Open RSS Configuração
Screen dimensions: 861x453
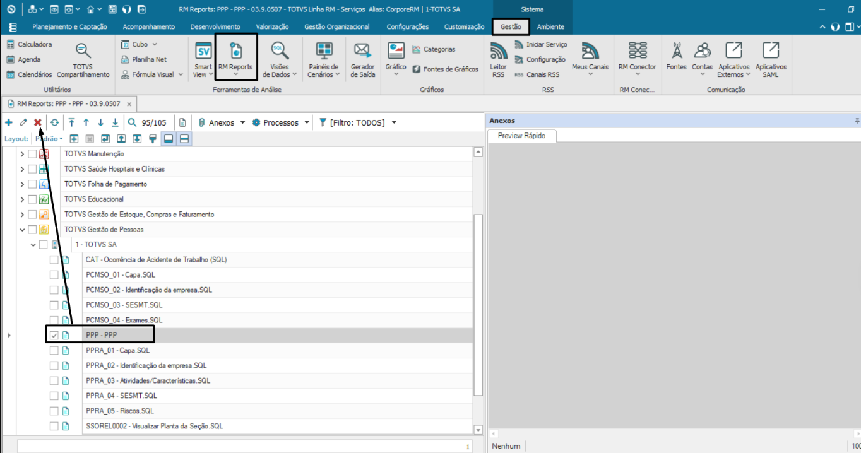pos(540,59)
